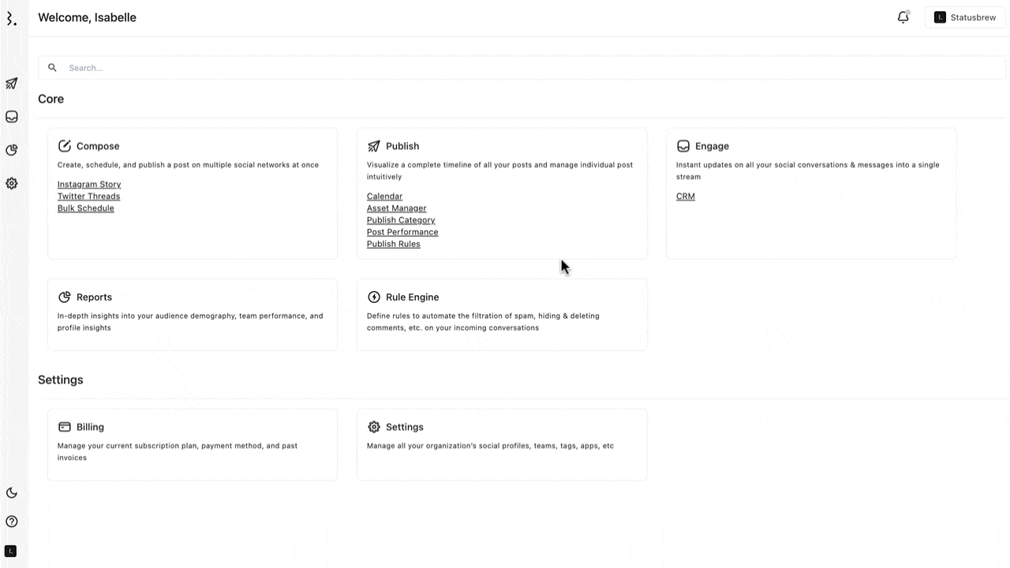1010x568 pixels.
Task: Toggle dark mode moon icon
Action: pos(12,493)
